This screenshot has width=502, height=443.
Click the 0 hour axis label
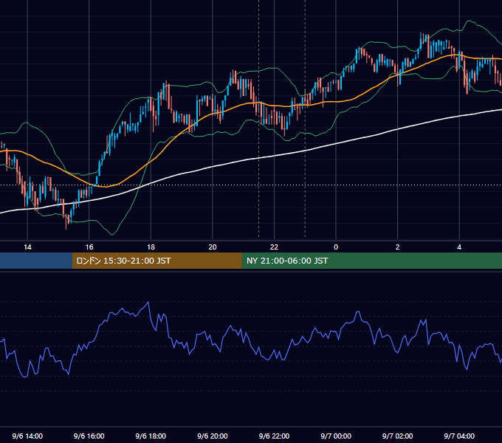coord(336,247)
